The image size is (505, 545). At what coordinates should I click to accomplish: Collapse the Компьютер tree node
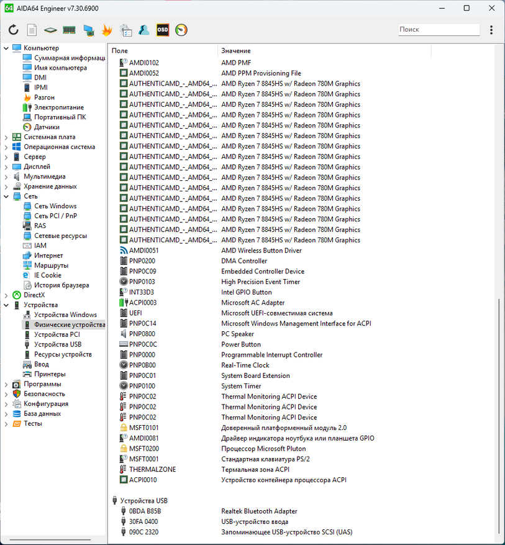pyautogui.click(x=6, y=48)
